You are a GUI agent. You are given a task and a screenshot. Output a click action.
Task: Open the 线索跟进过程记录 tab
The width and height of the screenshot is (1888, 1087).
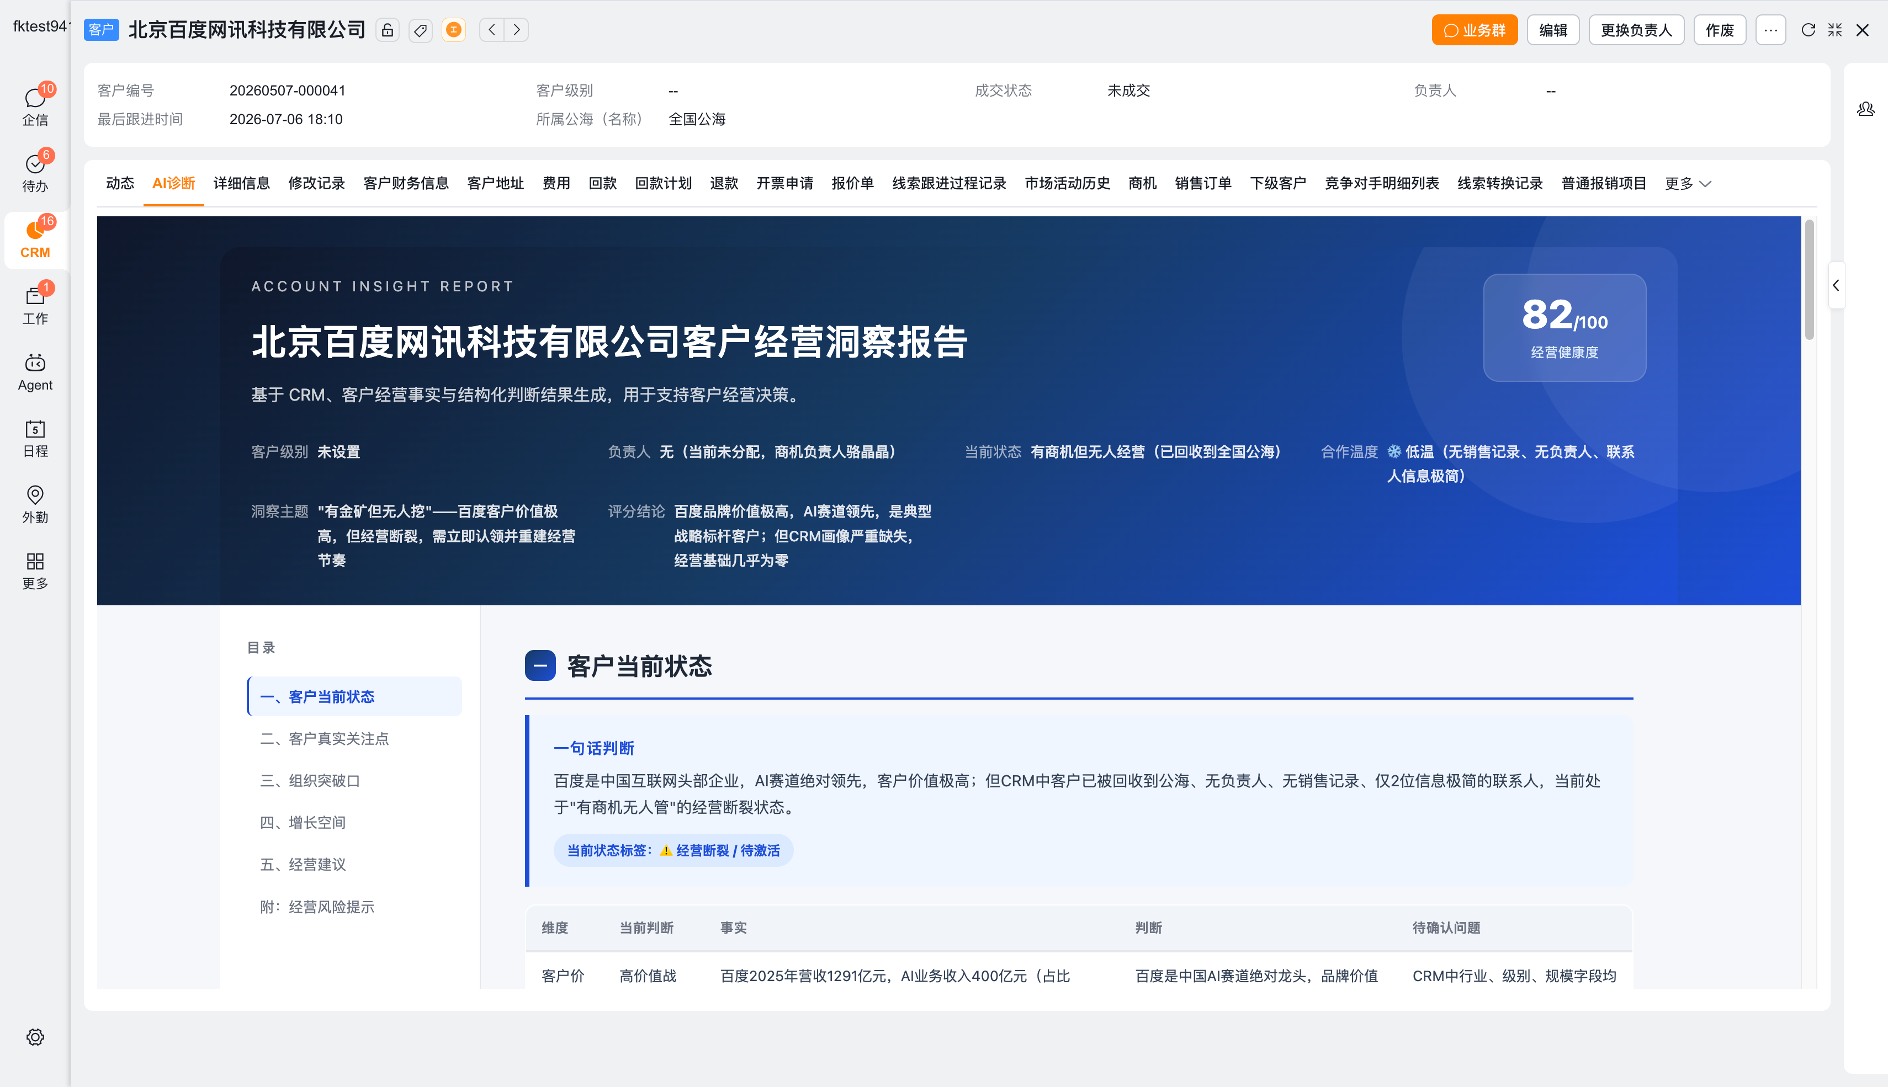tap(948, 184)
